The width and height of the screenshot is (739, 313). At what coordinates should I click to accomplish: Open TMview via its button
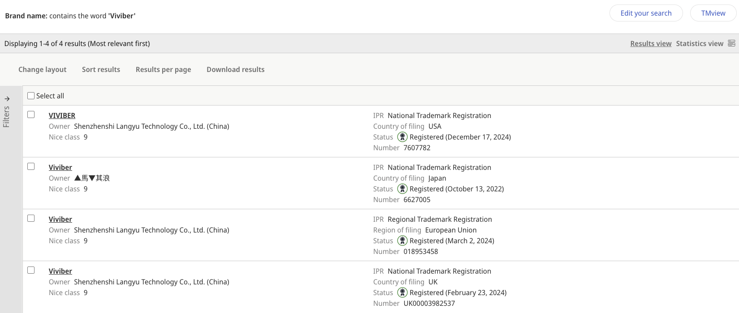(713, 13)
